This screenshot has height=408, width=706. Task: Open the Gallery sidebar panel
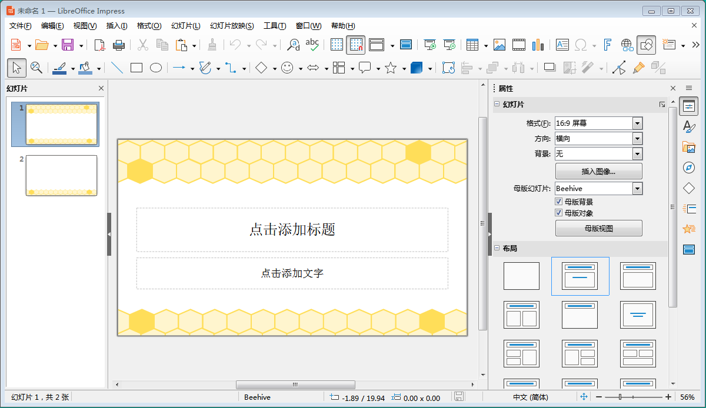click(x=689, y=148)
